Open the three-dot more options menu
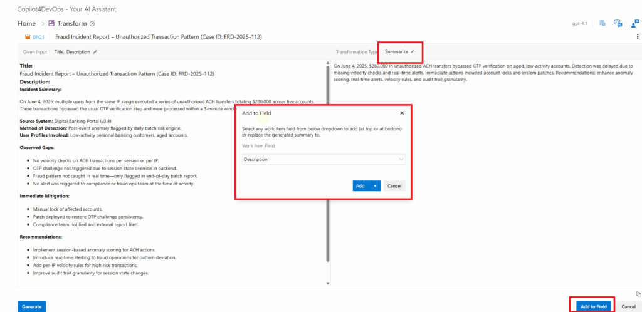Screen dimensions: 642x312 [637, 37]
